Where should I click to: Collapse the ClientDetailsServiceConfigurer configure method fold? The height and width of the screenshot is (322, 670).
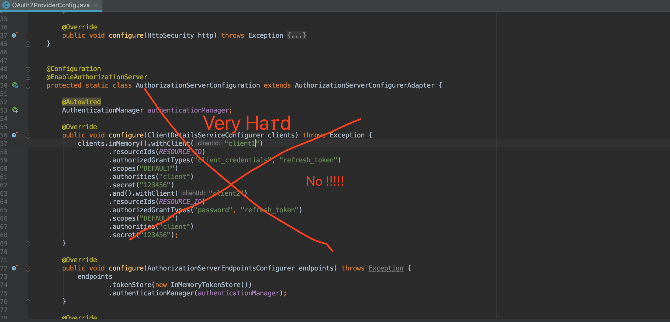tap(28, 136)
